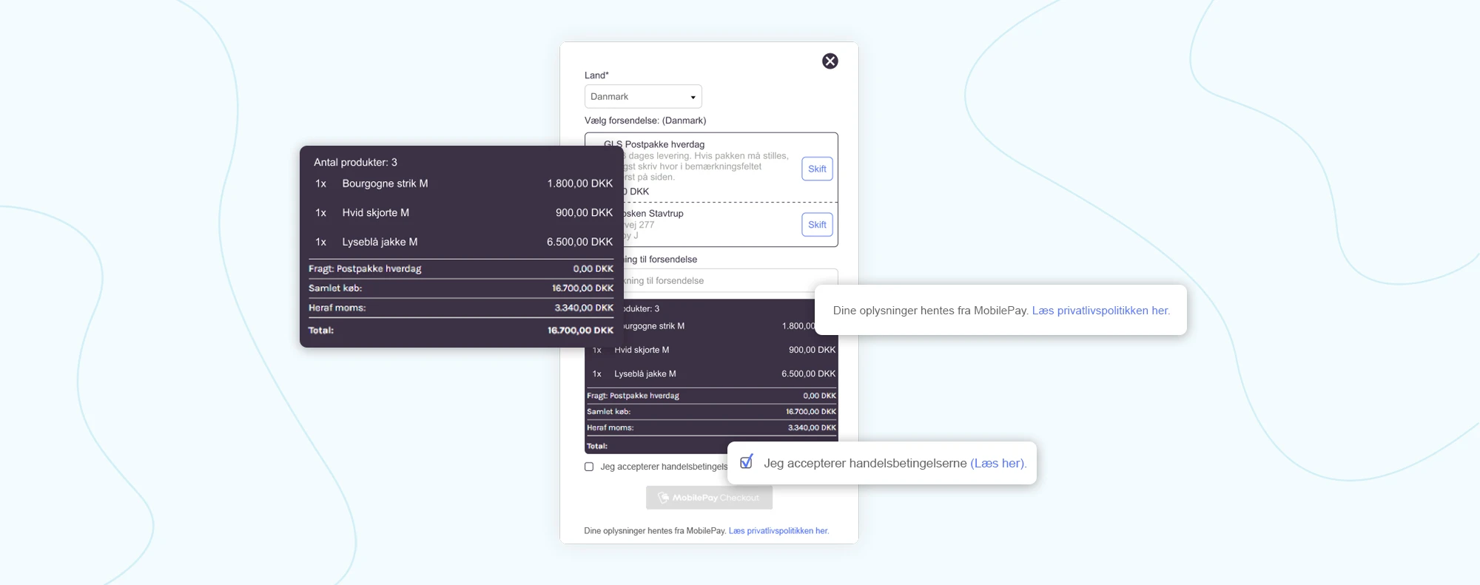Click Fragt: Postpakke hverdag in the enlarged summary
1480x585 pixels.
(x=365, y=269)
